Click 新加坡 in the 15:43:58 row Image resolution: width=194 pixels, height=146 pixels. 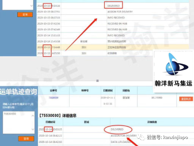tap(84, 41)
